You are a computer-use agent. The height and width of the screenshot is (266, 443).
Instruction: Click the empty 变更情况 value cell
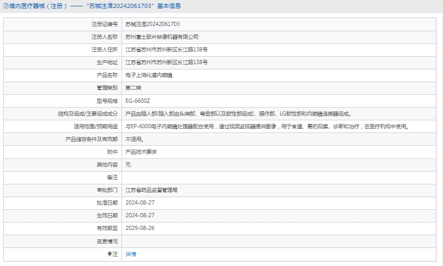pyautogui.click(x=281, y=241)
